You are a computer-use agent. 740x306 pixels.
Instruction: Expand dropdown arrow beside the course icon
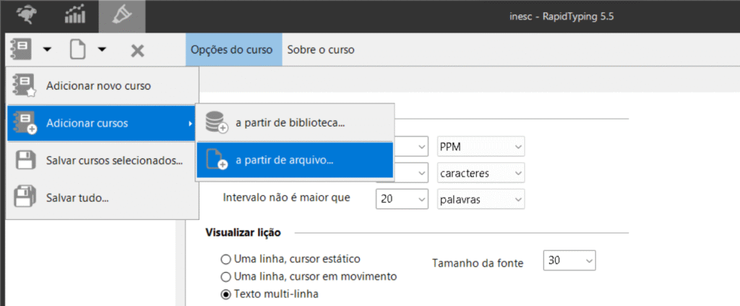tap(47, 50)
